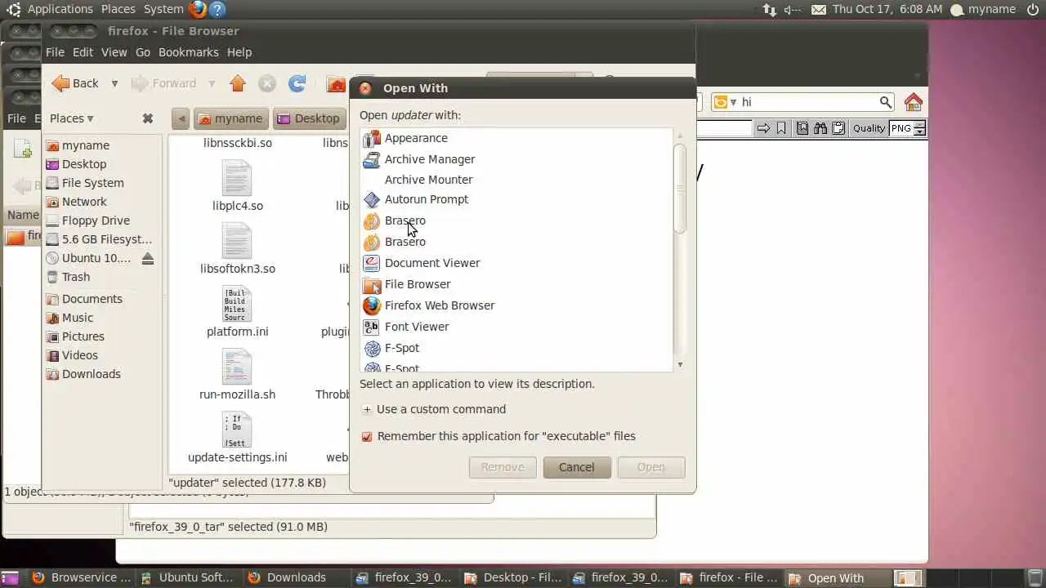Select the libsoftokn3.so file
Viewport: 1046px width, 588px height.
pos(237,249)
